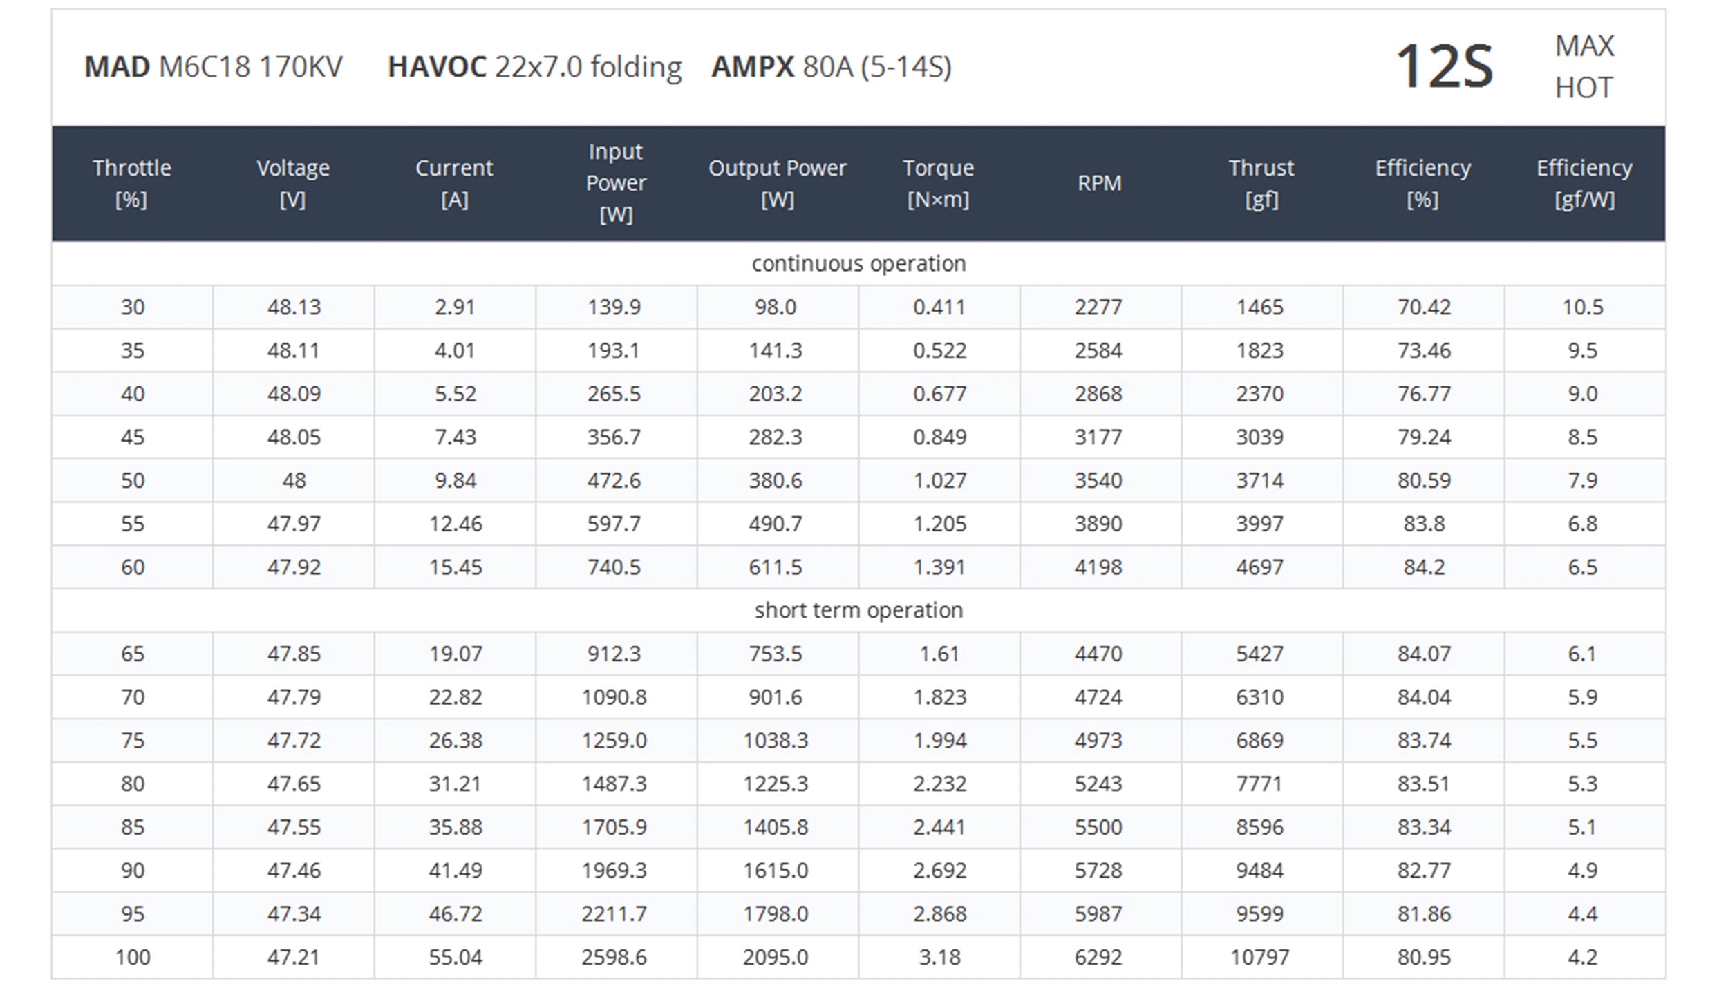The image size is (1728, 986).
Task: Click the large 12S label
Action: pyautogui.click(x=1444, y=67)
